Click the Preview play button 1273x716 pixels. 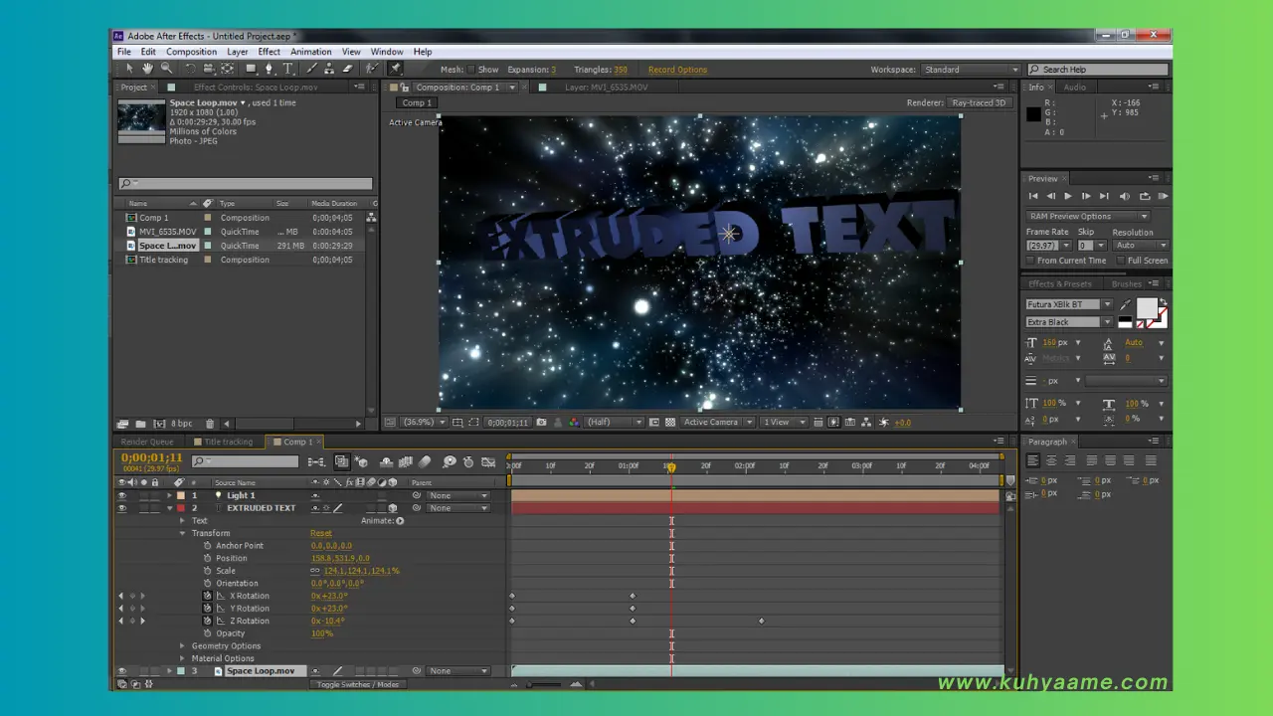tap(1068, 196)
